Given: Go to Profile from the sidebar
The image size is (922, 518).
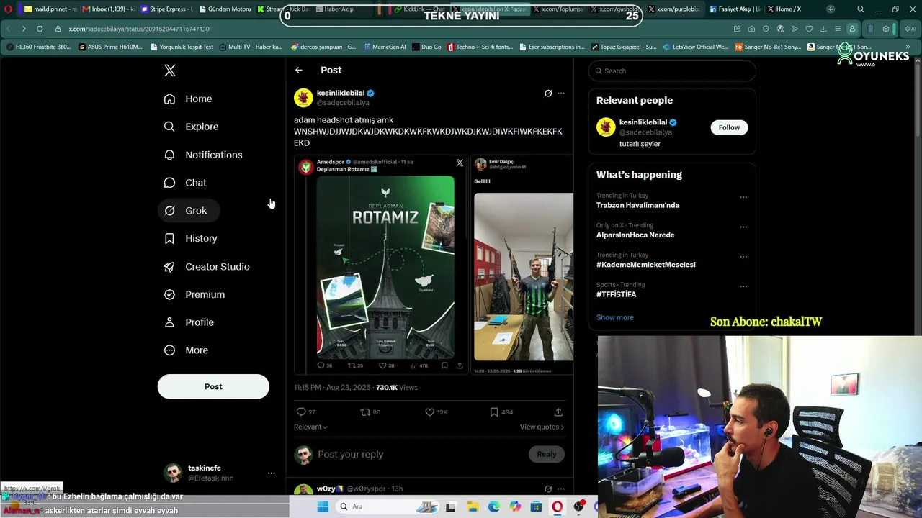Looking at the screenshot, I should coord(189,322).
